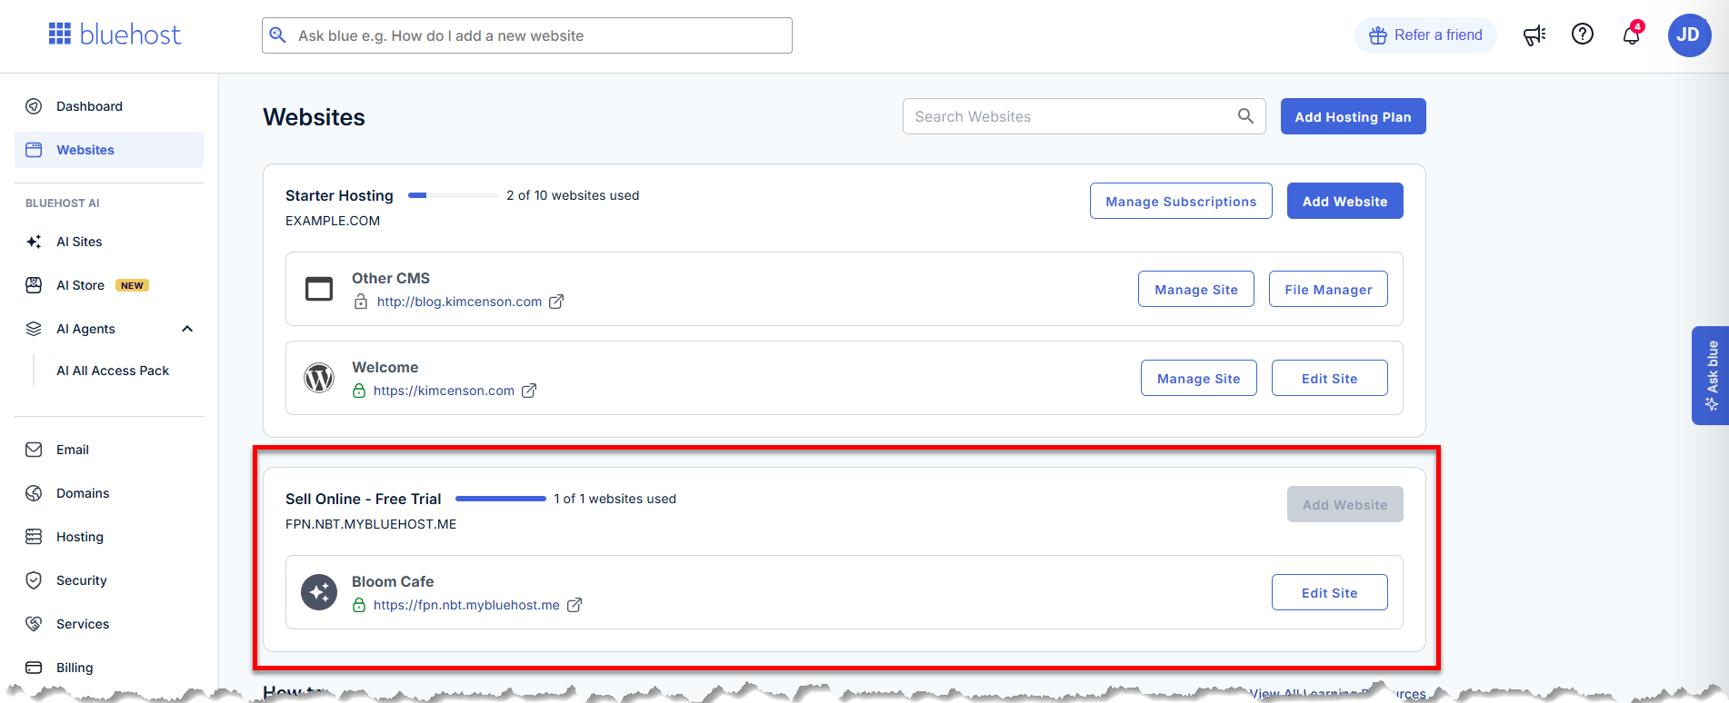Viewport: 1729px width, 703px height.
Task: Open the help question mark icon
Action: coord(1583,35)
